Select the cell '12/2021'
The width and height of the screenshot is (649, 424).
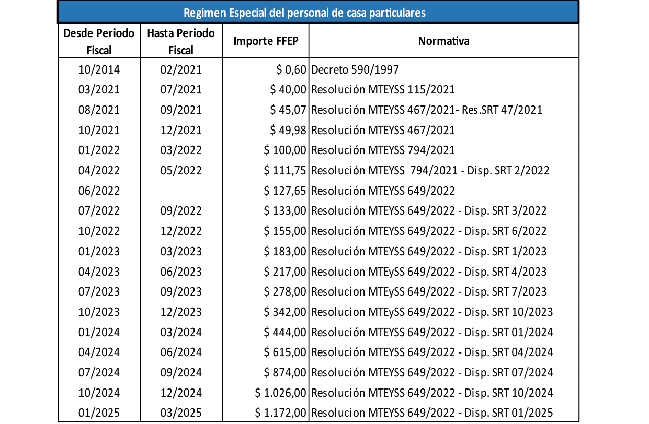(x=181, y=130)
